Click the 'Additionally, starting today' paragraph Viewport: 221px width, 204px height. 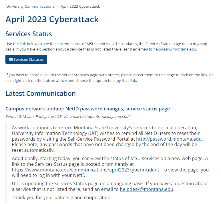[110, 167]
